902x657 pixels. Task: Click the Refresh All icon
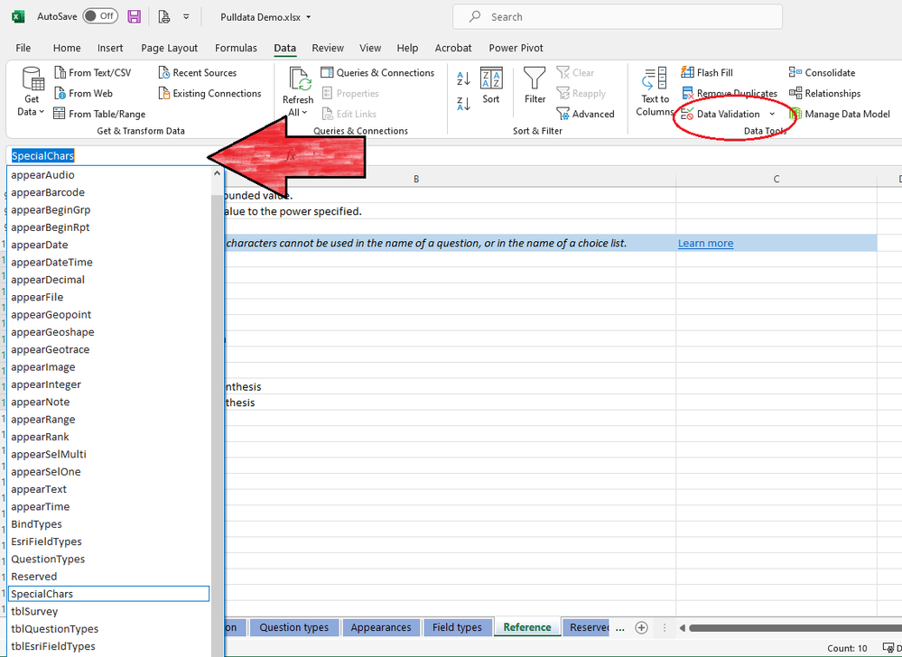[x=300, y=79]
